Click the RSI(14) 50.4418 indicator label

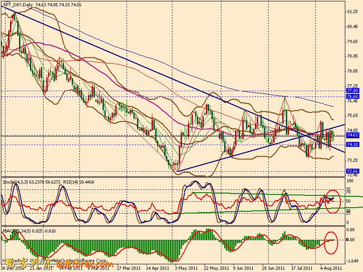(x=78, y=182)
